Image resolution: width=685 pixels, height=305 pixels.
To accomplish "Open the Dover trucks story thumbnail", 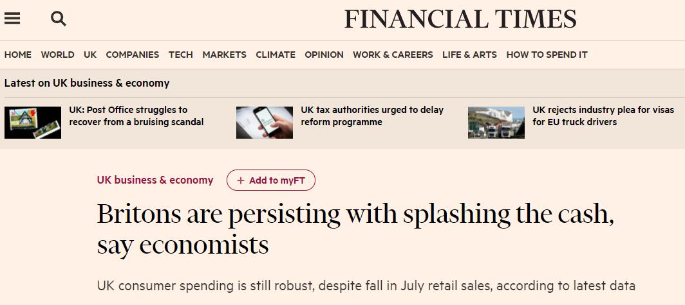I will pyautogui.click(x=496, y=123).
